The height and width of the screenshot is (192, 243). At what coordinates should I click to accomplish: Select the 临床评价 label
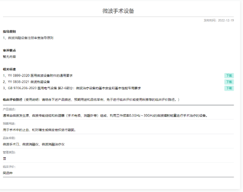click(x=9, y=167)
